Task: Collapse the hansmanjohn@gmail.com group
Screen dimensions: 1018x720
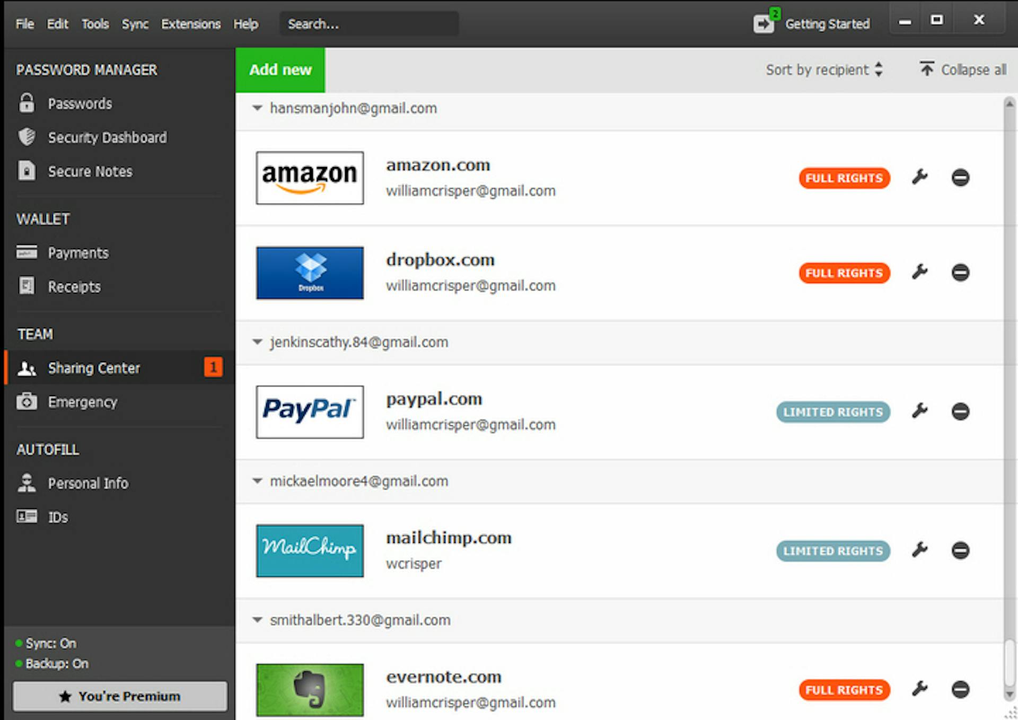Action: (x=257, y=108)
